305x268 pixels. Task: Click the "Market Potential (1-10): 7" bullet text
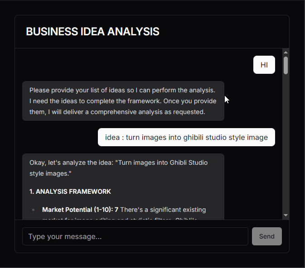coord(80,210)
